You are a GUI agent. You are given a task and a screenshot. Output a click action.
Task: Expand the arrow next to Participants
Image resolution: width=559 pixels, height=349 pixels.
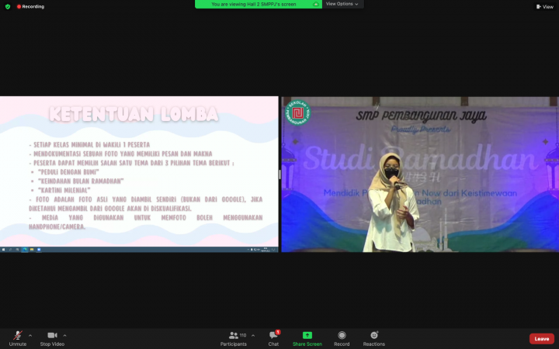click(x=253, y=336)
